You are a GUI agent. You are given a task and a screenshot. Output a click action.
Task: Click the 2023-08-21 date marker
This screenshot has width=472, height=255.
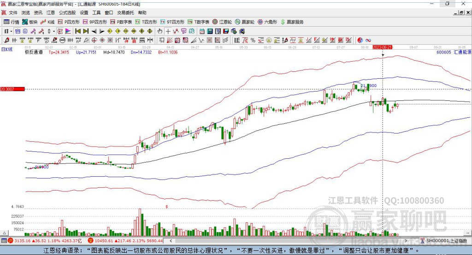382,47
